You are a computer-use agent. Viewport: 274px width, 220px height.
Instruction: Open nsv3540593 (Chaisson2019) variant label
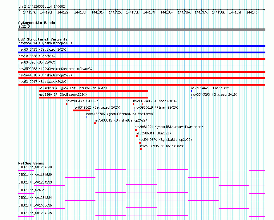[x=214, y=95]
